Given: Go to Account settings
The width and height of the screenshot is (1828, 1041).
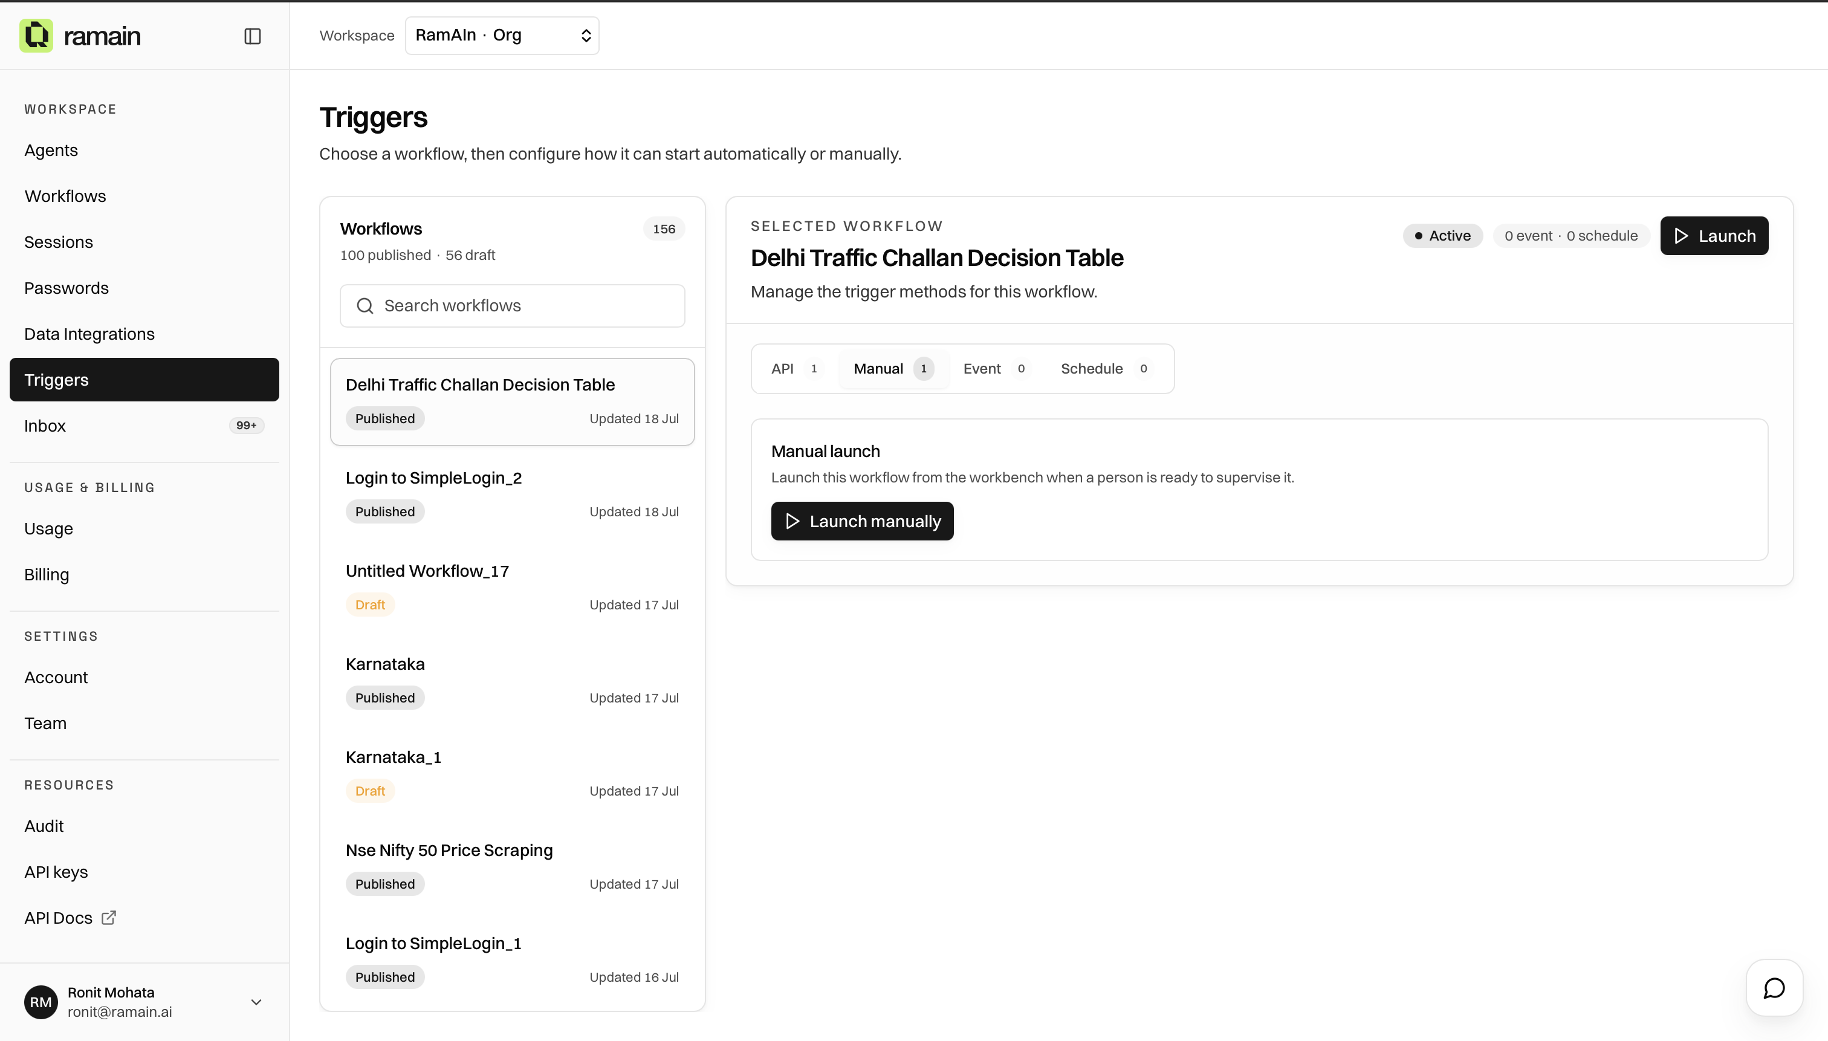Looking at the screenshot, I should [x=144, y=677].
